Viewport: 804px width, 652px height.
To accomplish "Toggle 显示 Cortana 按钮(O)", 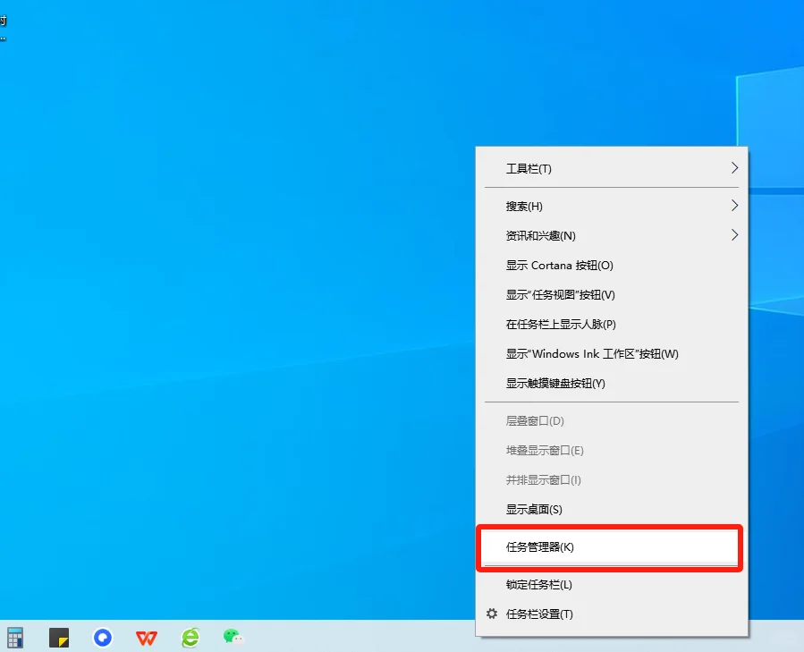I will [558, 265].
